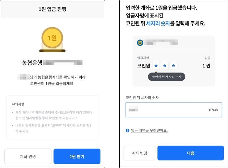The height and width of the screenshot is (168, 228).
Task: Click the 코인원 뒤 세자리 숫자 tooltip bubble
Action: coord(166,77)
